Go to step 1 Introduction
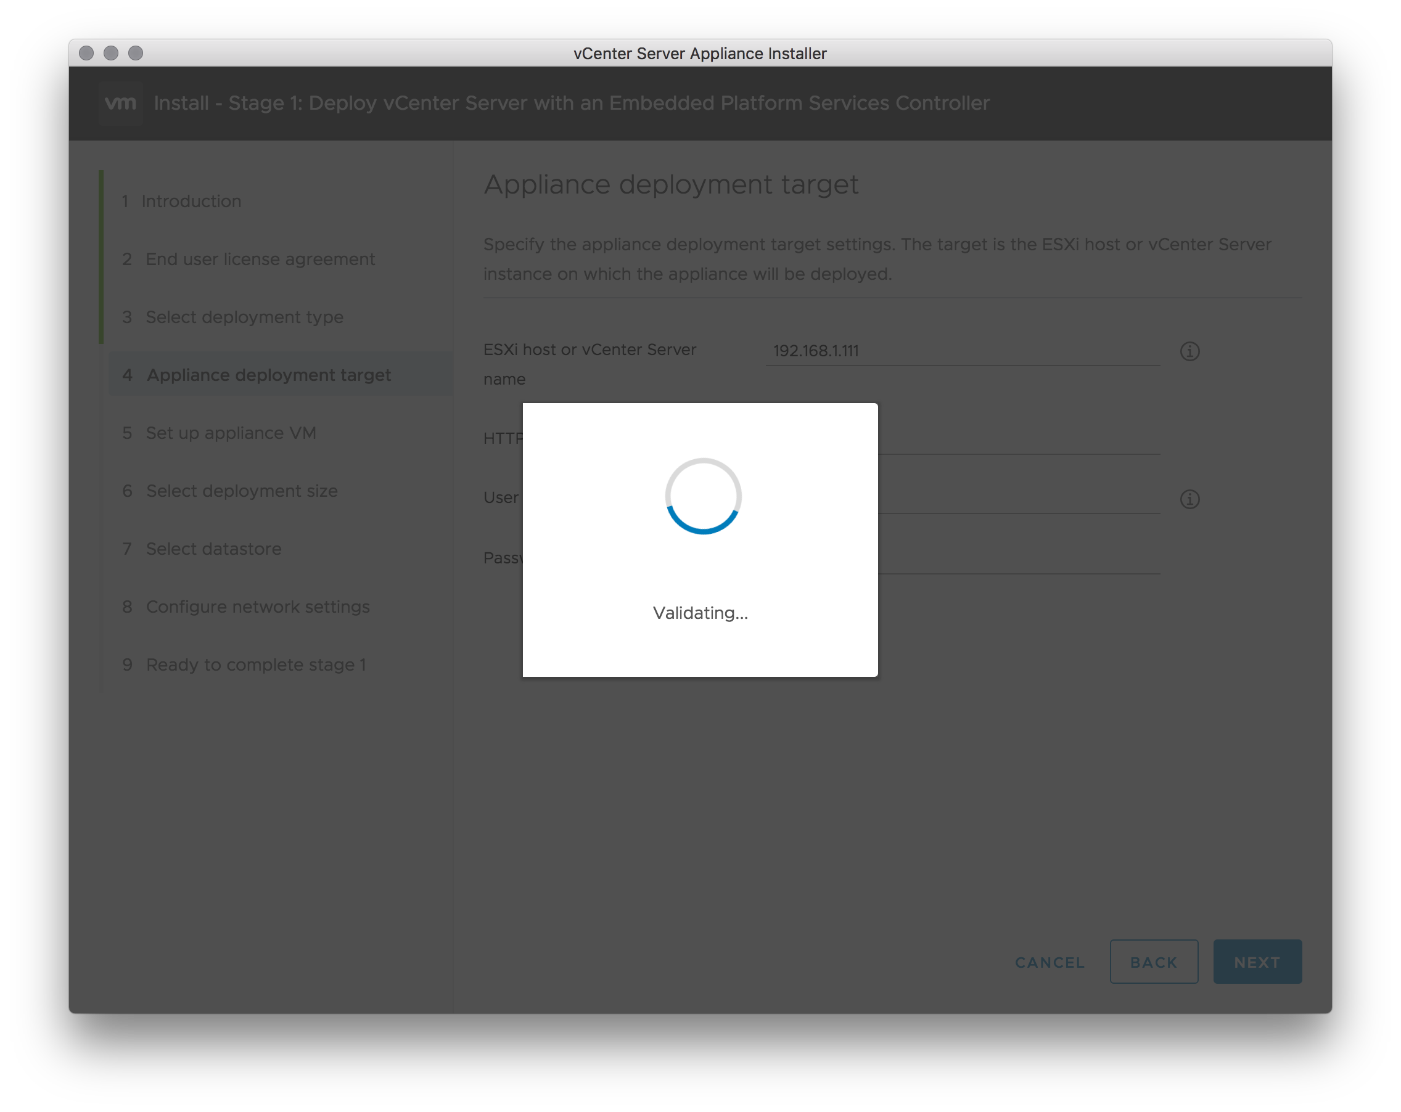Viewport: 1401px width, 1112px height. pyautogui.click(x=182, y=202)
